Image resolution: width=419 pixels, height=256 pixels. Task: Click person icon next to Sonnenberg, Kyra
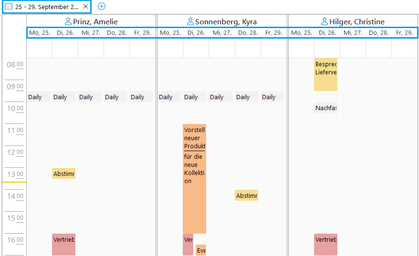(190, 21)
